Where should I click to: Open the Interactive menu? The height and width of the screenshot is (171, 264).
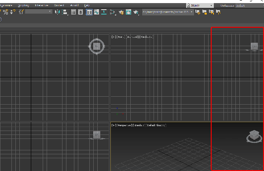41,5
